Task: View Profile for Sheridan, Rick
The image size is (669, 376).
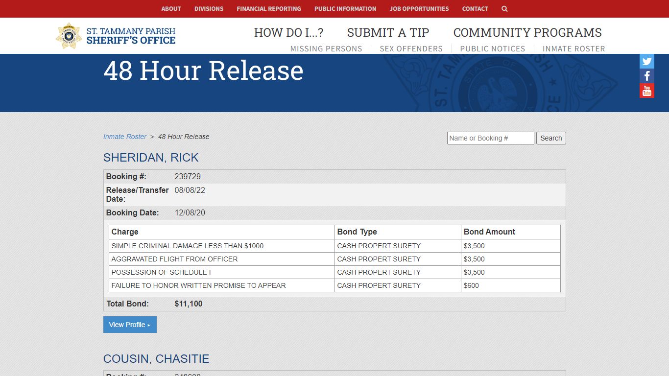Action: (130, 325)
